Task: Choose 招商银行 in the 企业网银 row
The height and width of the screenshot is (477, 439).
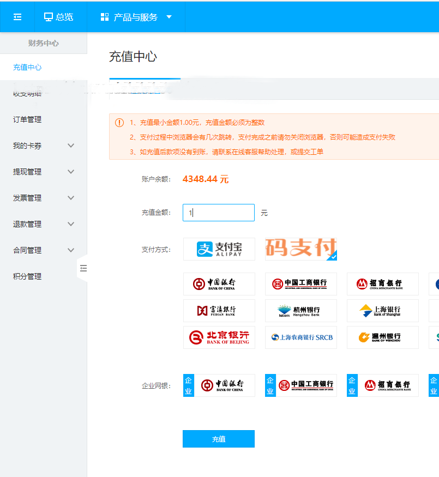Action: (x=383, y=385)
